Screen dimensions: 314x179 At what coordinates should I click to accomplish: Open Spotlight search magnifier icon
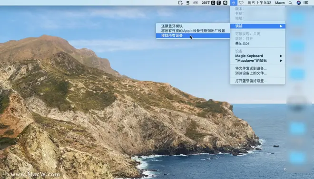click(x=290, y=3)
